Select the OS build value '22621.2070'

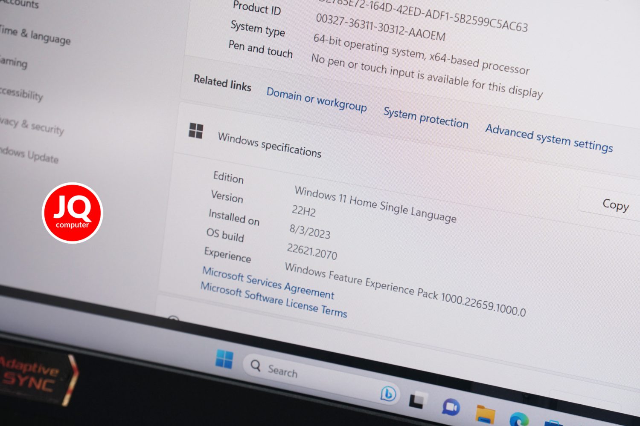click(312, 251)
